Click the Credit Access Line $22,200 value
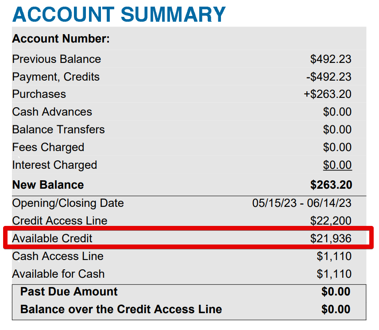 pyautogui.click(x=331, y=221)
